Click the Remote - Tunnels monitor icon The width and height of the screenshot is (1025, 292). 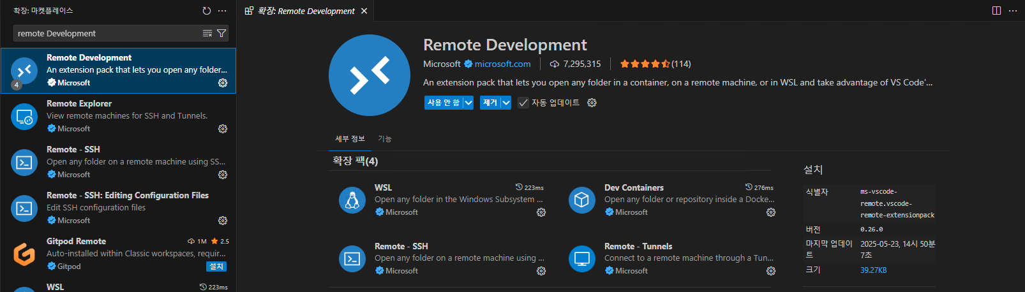point(582,259)
